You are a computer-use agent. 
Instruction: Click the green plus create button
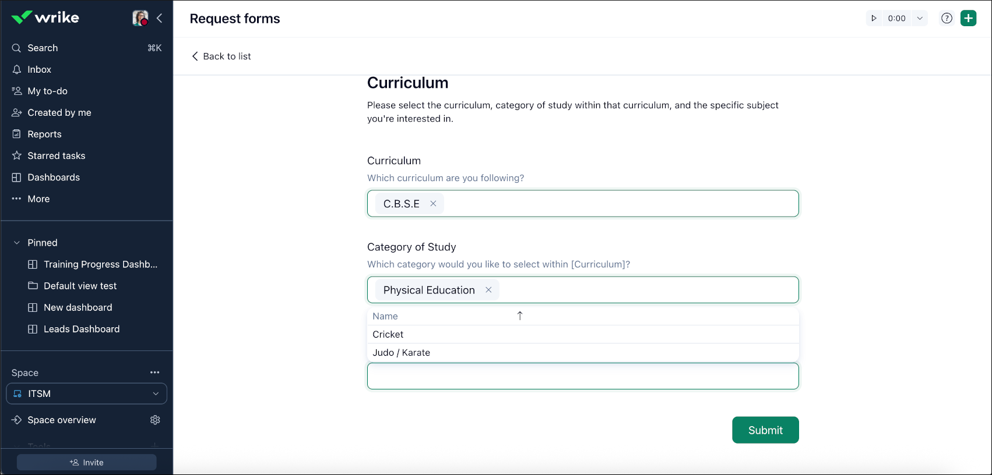[969, 18]
